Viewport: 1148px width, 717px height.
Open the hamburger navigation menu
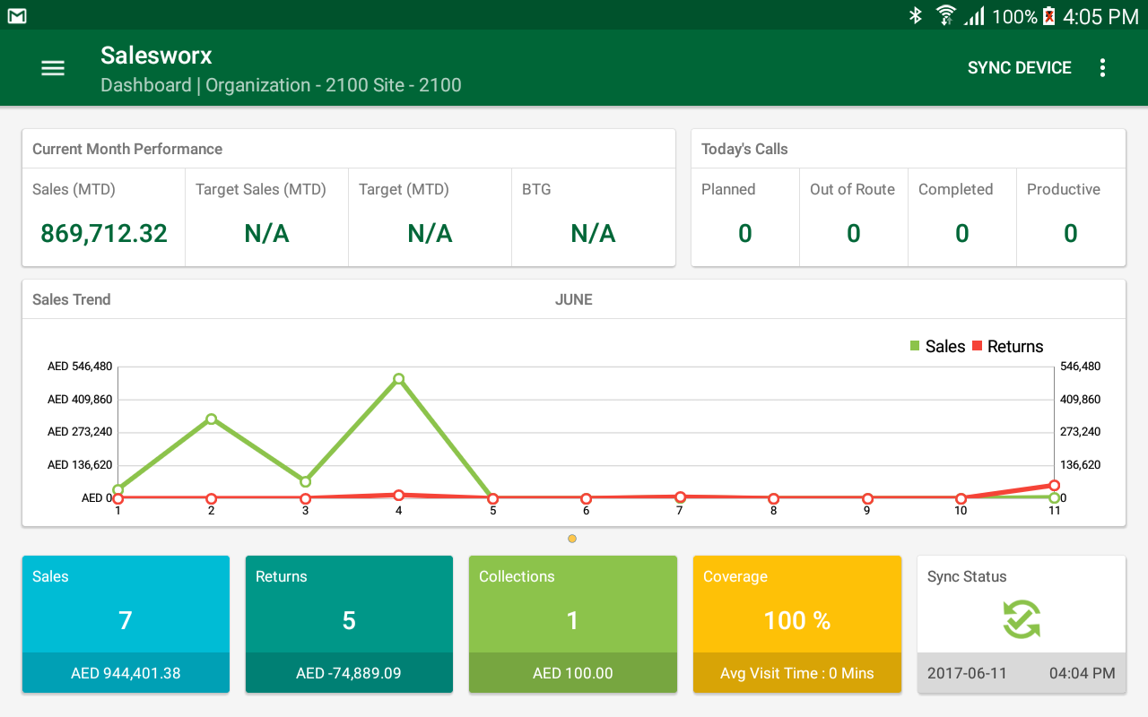point(53,68)
